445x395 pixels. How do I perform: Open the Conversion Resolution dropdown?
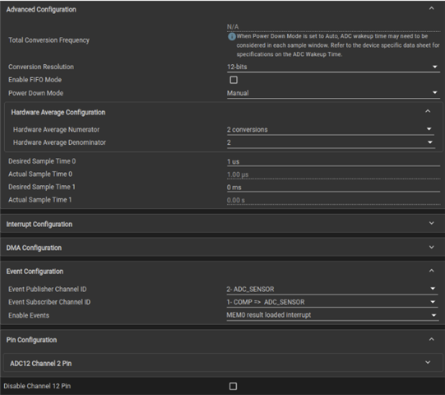333,67
